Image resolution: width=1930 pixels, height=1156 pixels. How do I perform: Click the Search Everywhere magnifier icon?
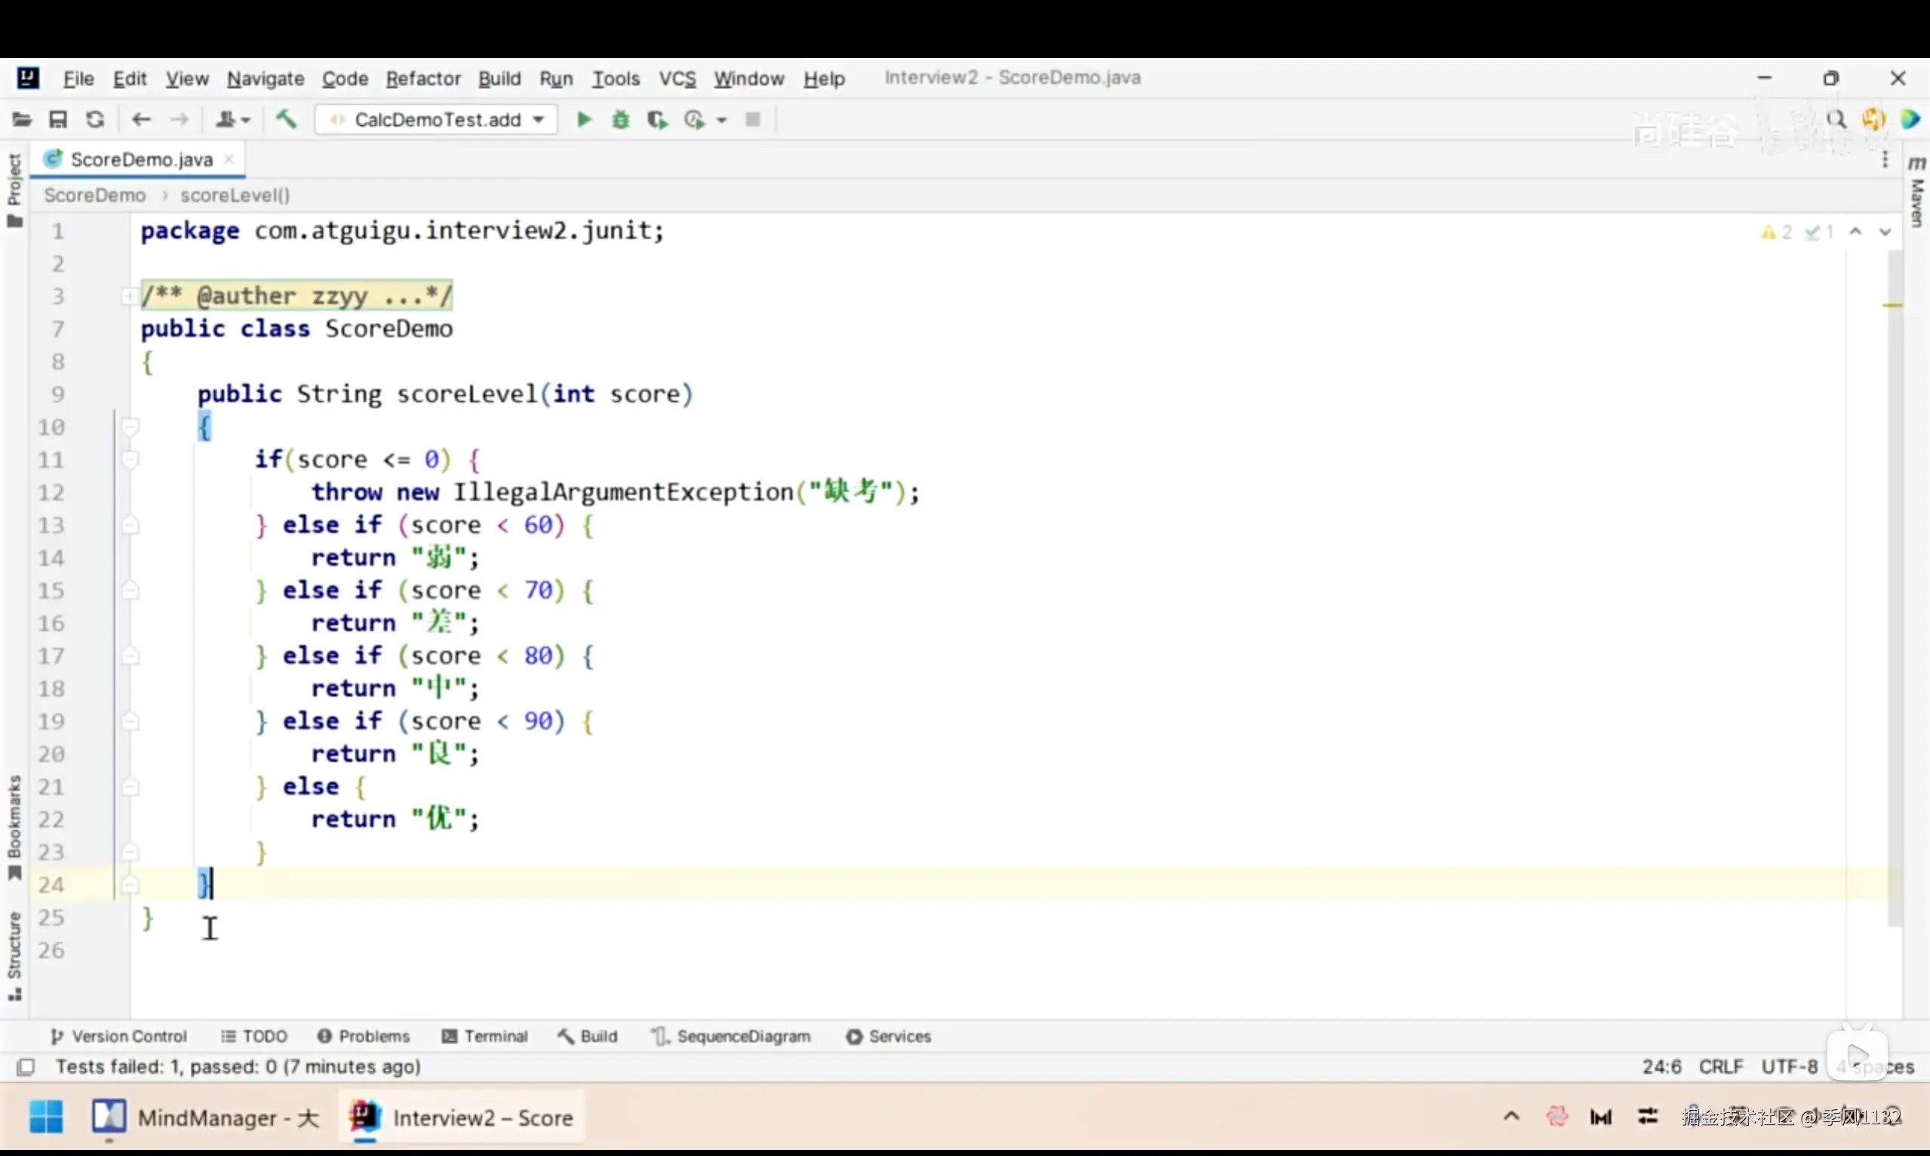[1836, 119]
